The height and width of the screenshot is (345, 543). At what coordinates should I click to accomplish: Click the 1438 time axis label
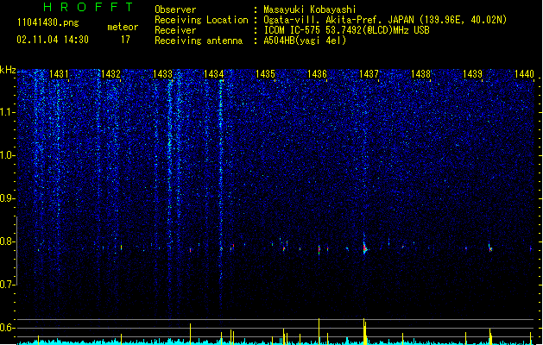420,74
